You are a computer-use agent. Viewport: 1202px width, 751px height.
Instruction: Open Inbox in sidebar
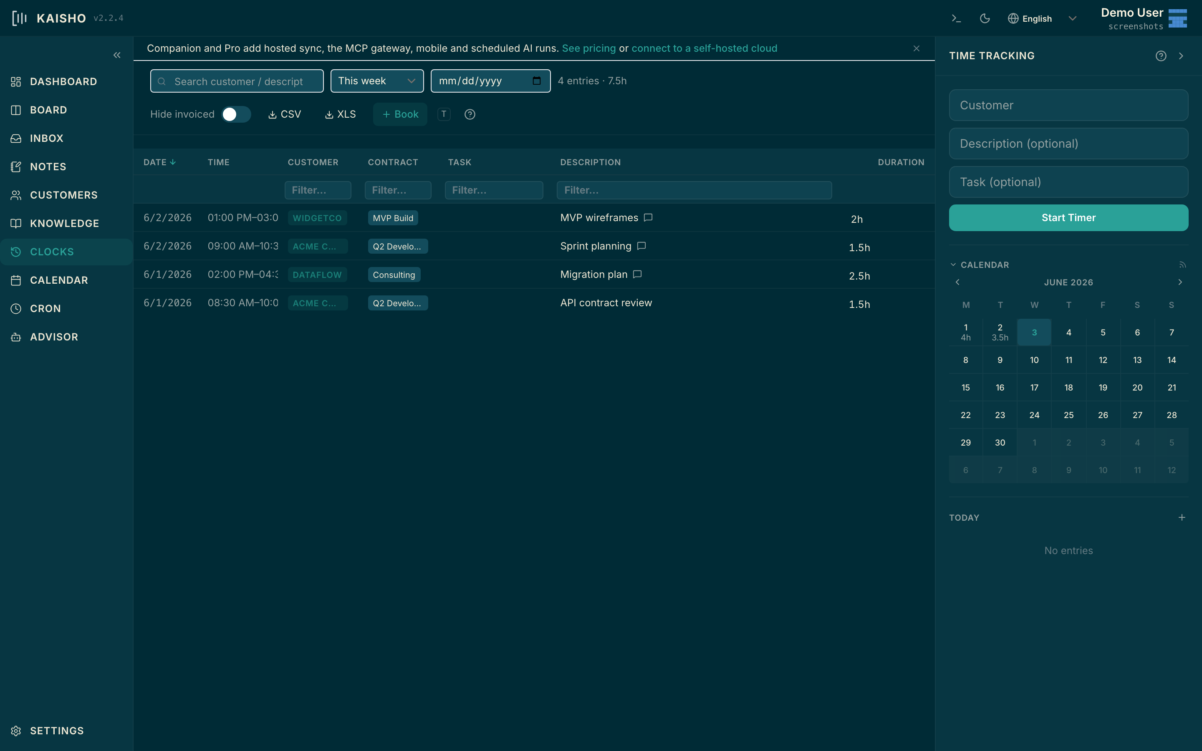(66, 138)
